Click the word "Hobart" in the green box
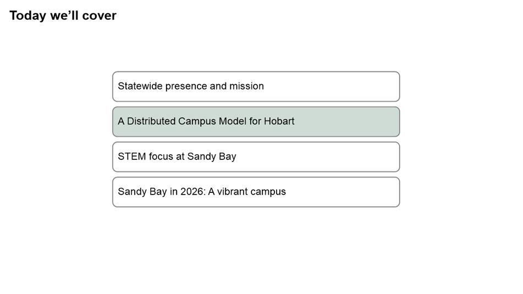523x294 pixels. coord(279,121)
